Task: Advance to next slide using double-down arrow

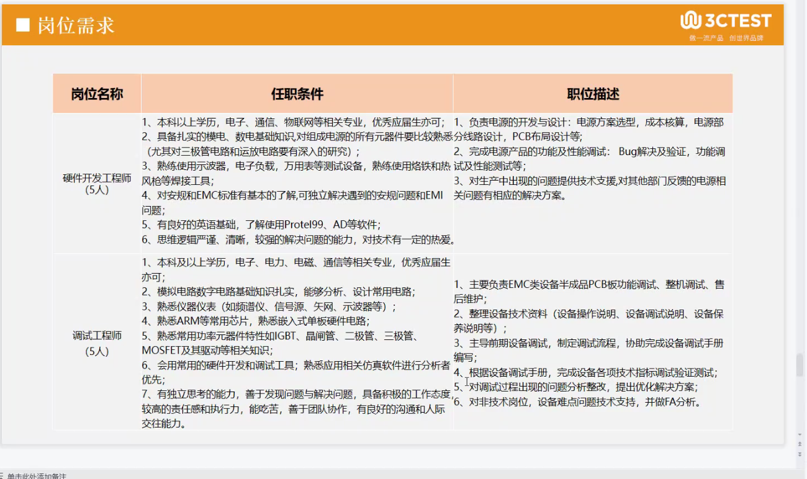Action: pyautogui.click(x=800, y=455)
